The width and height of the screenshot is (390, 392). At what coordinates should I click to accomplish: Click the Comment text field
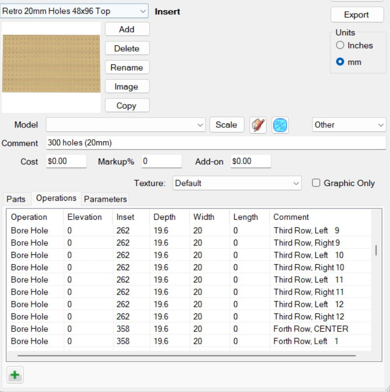[x=215, y=143]
